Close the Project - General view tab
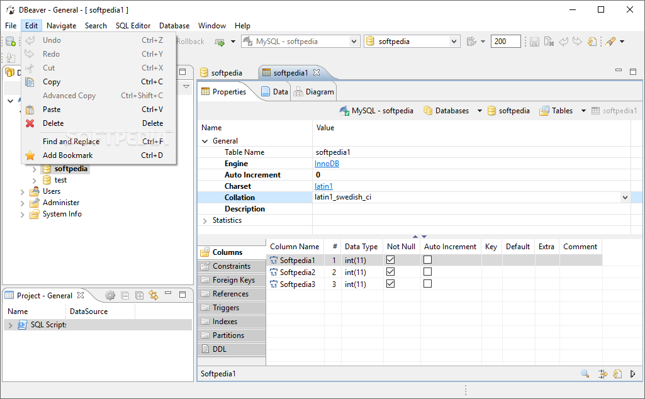645x399 pixels. 81,295
